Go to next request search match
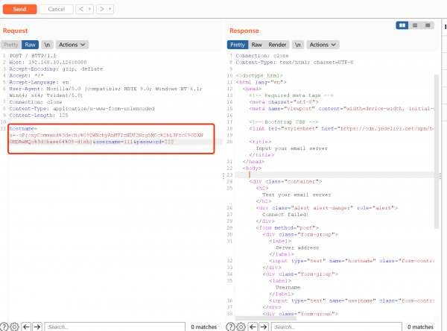Screen dimensions: 447x331 37,326
